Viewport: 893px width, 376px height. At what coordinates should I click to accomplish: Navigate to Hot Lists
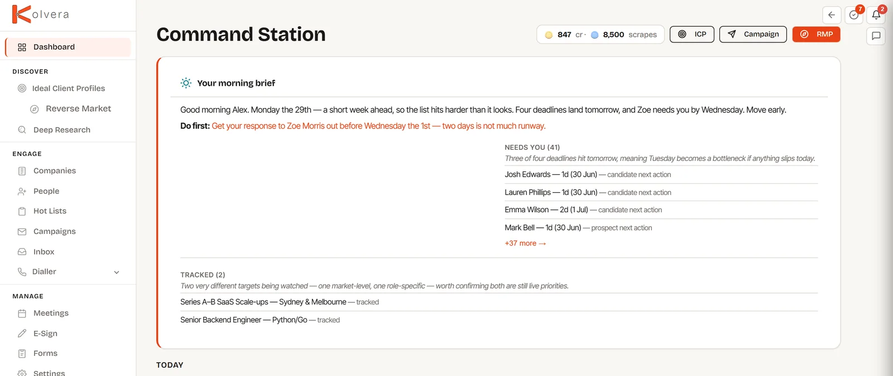(50, 211)
